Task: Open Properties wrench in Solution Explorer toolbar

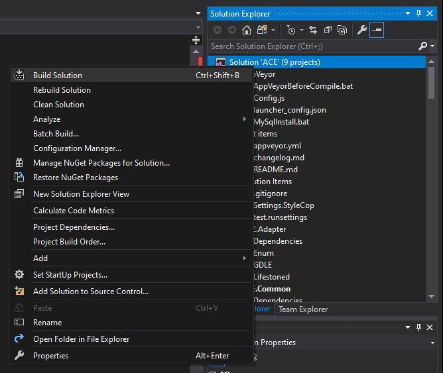Action: (x=362, y=30)
